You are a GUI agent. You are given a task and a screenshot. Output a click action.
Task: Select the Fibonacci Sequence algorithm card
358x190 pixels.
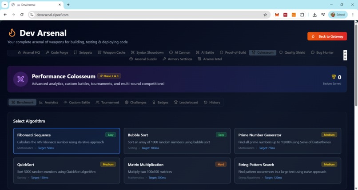(x=67, y=141)
